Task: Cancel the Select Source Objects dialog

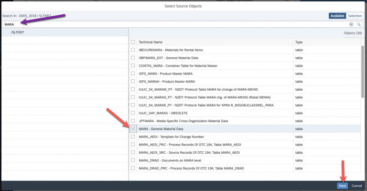Action: click(356, 185)
